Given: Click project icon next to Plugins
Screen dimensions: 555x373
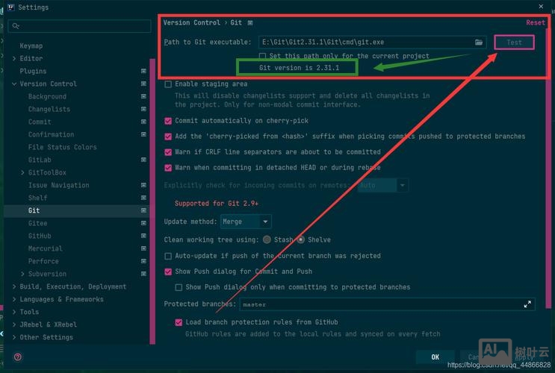Looking at the screenshot, I should 143,71.
